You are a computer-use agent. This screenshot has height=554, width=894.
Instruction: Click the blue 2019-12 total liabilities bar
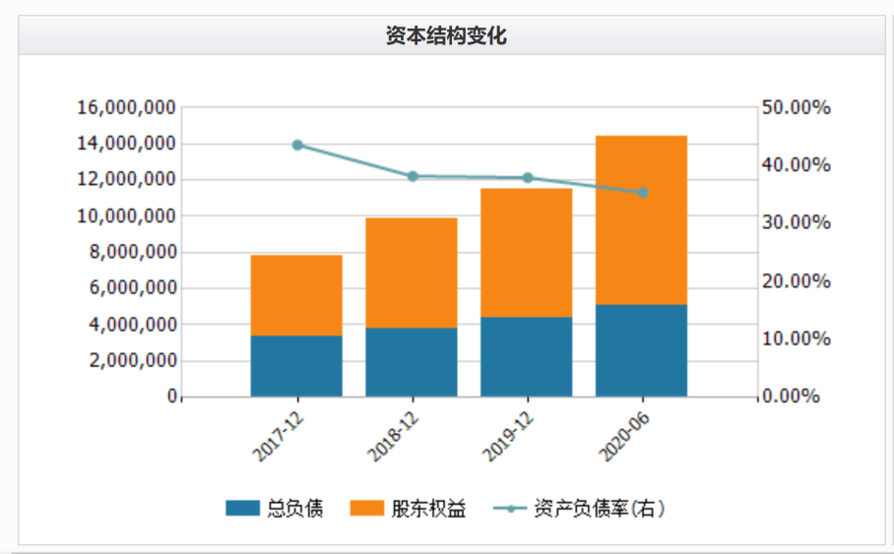(x=526, y=357)
